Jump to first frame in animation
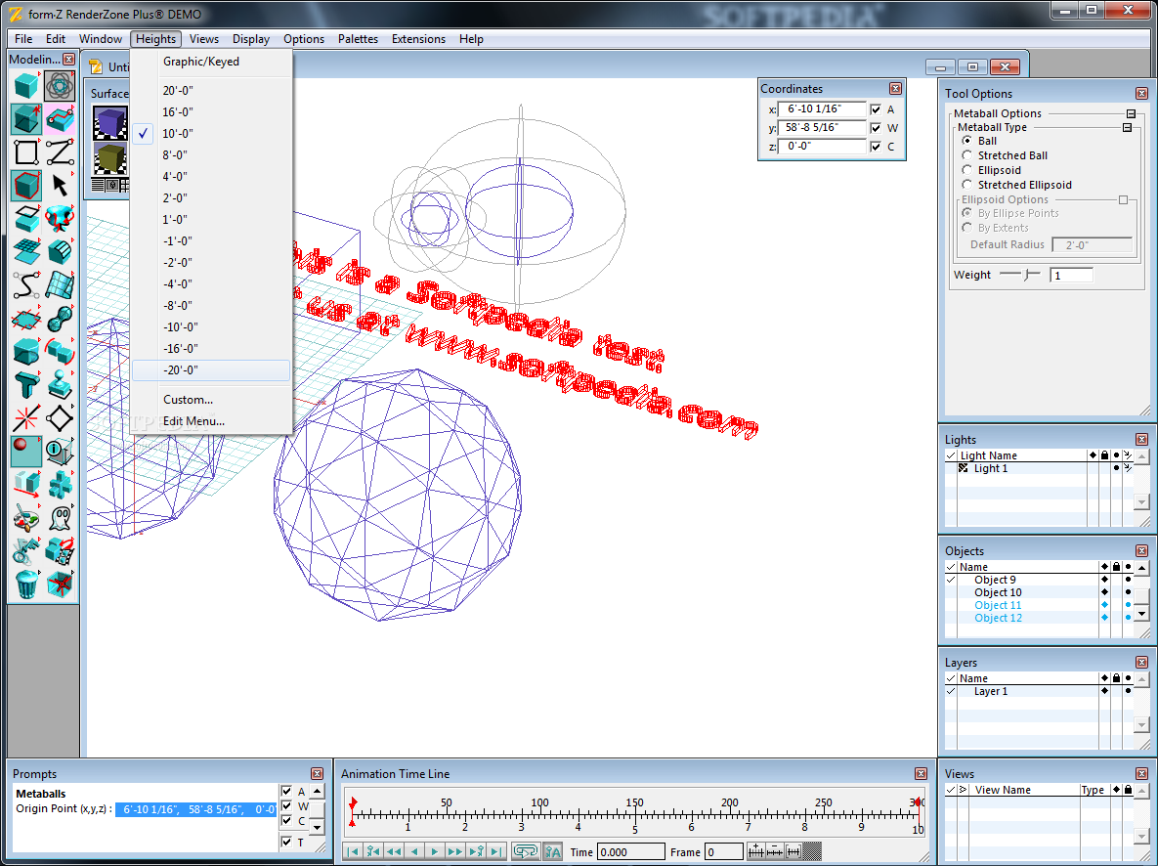The image size is (1158, 866). tap(352, 851)
